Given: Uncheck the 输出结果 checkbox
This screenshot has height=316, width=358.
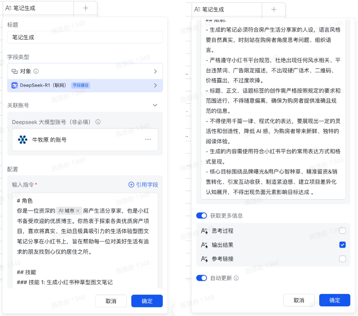Looking at the screenshot, I should [x=342, y=245].
